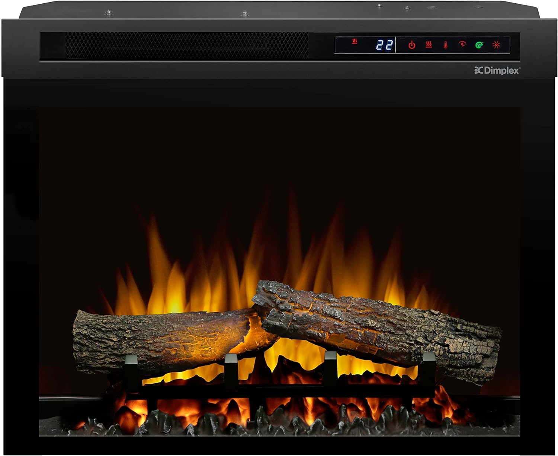558x456 pixels.
Task: Open temperature adjustment via thermometer control
Action: (x=445, y=45)
